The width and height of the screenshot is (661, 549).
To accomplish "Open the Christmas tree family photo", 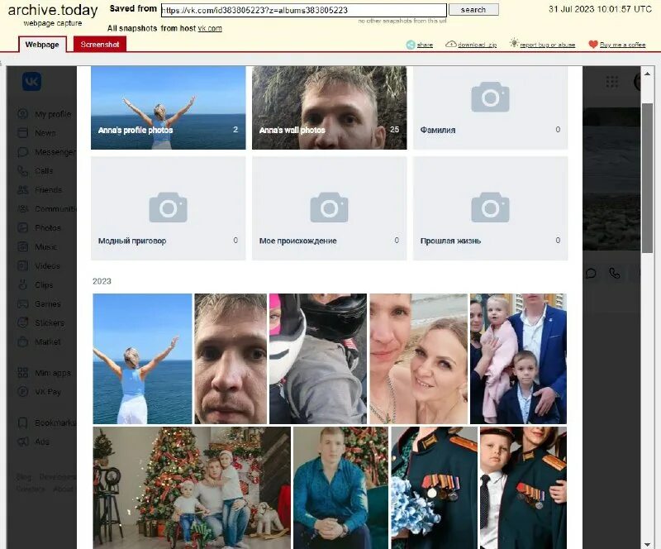I will point(192,488).
